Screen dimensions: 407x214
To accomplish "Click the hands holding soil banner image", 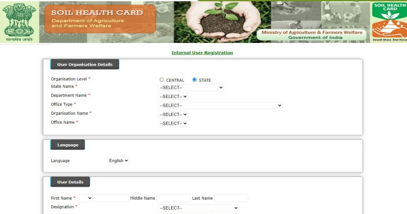I will coord(223,22).
